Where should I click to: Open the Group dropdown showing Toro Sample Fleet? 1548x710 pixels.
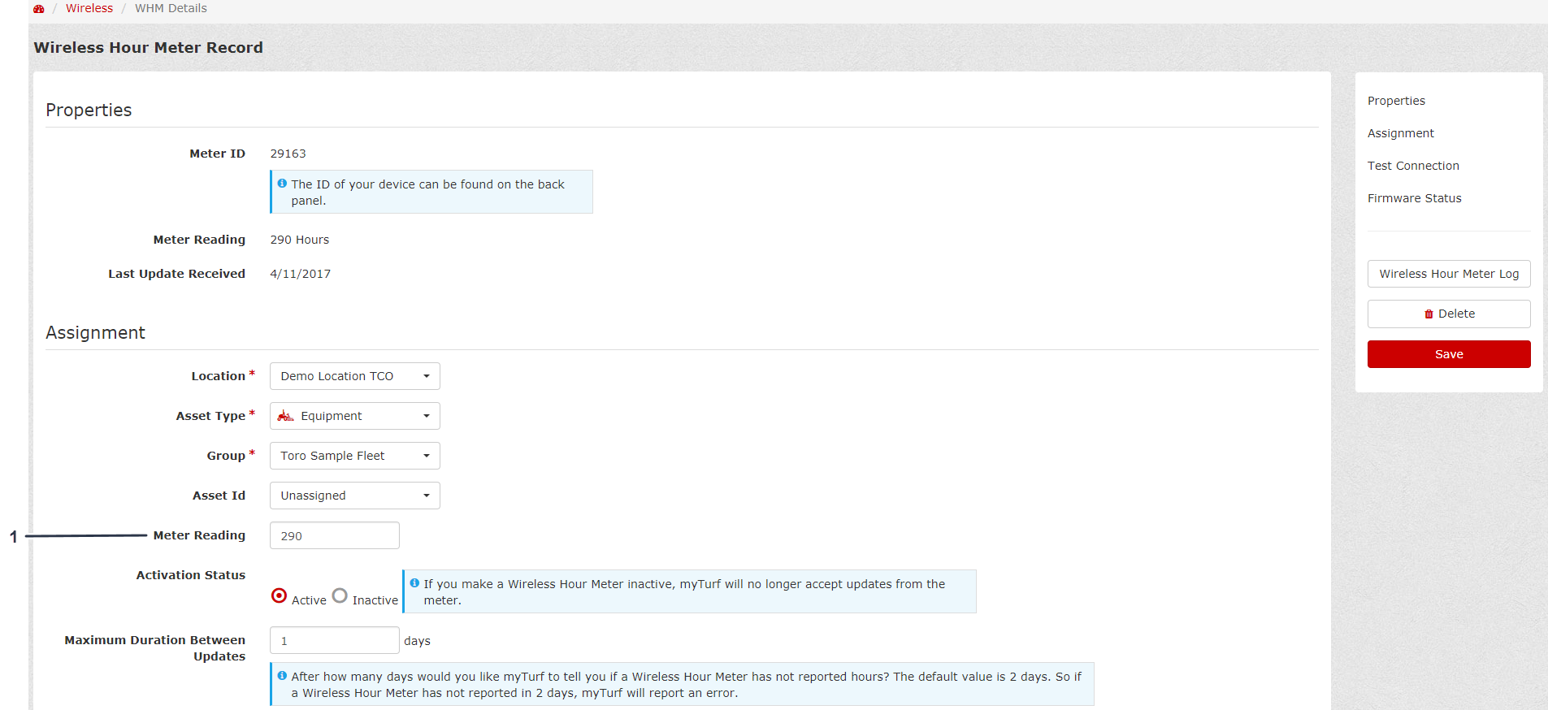[x=354, y=456]
